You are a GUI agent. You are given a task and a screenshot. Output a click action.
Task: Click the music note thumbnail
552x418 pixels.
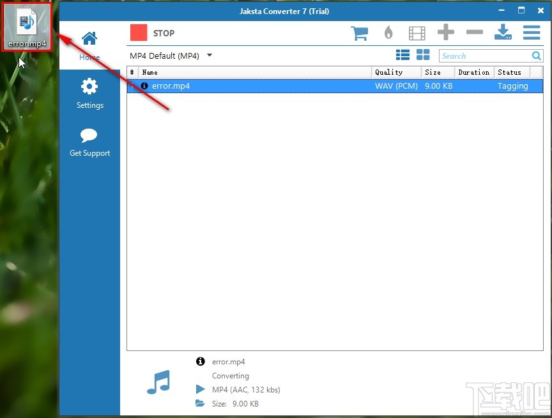point(158,382)
